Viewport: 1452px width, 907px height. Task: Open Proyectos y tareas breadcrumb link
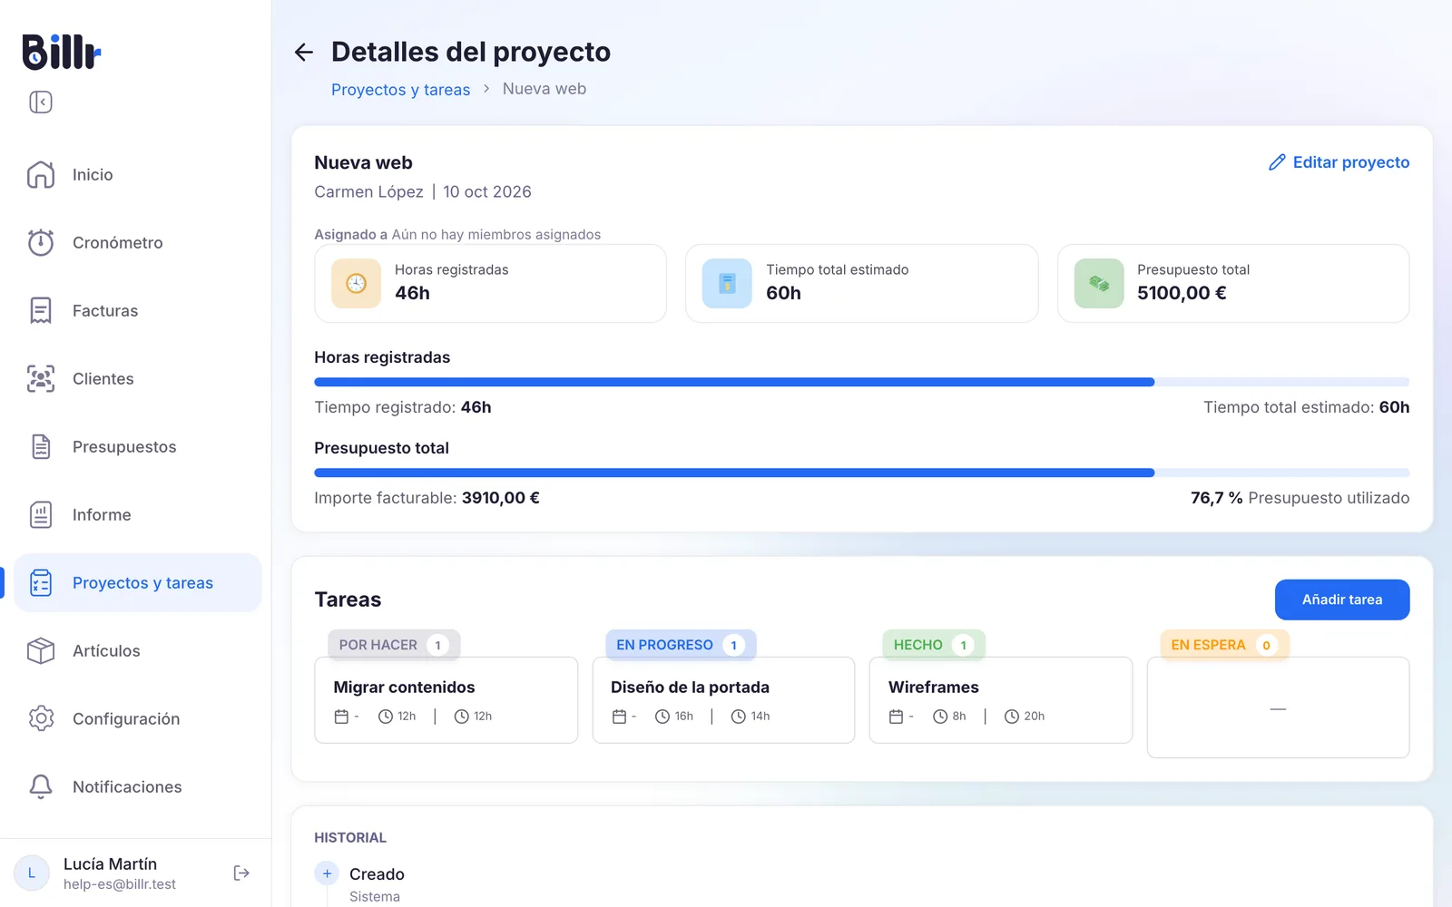[401, 90]
